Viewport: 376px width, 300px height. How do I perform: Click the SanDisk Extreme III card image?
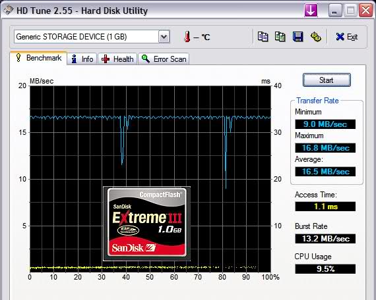[146, 224]
